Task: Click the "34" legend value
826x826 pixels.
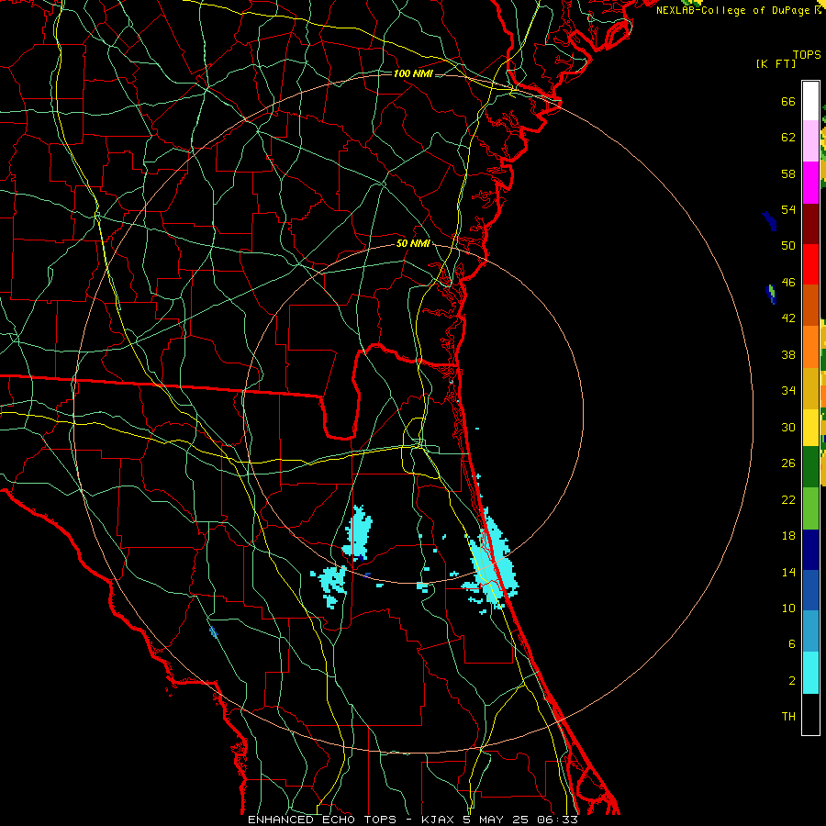Action: [788, 391]
